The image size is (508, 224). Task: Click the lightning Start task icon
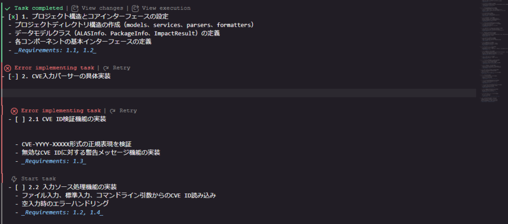(x=14, y=179)
